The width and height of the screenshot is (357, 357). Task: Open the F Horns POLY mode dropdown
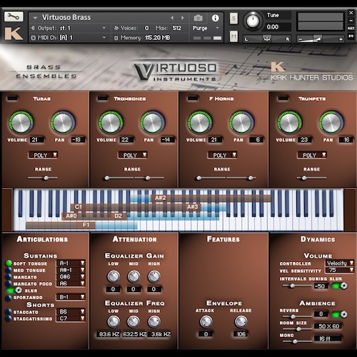[223, 155]
